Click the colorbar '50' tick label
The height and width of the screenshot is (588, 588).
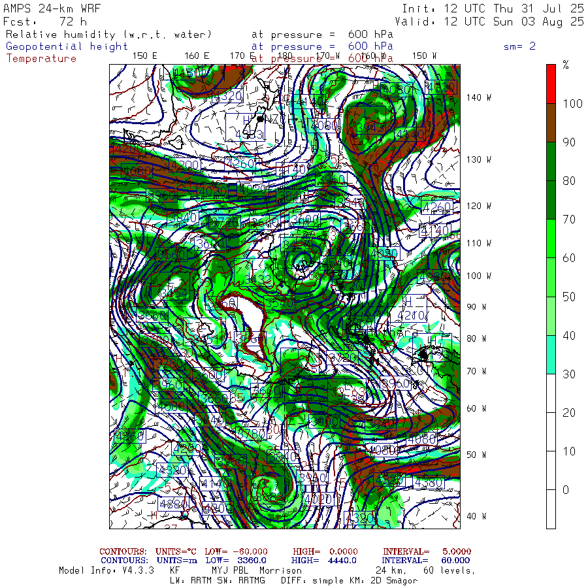coord(569,297)
